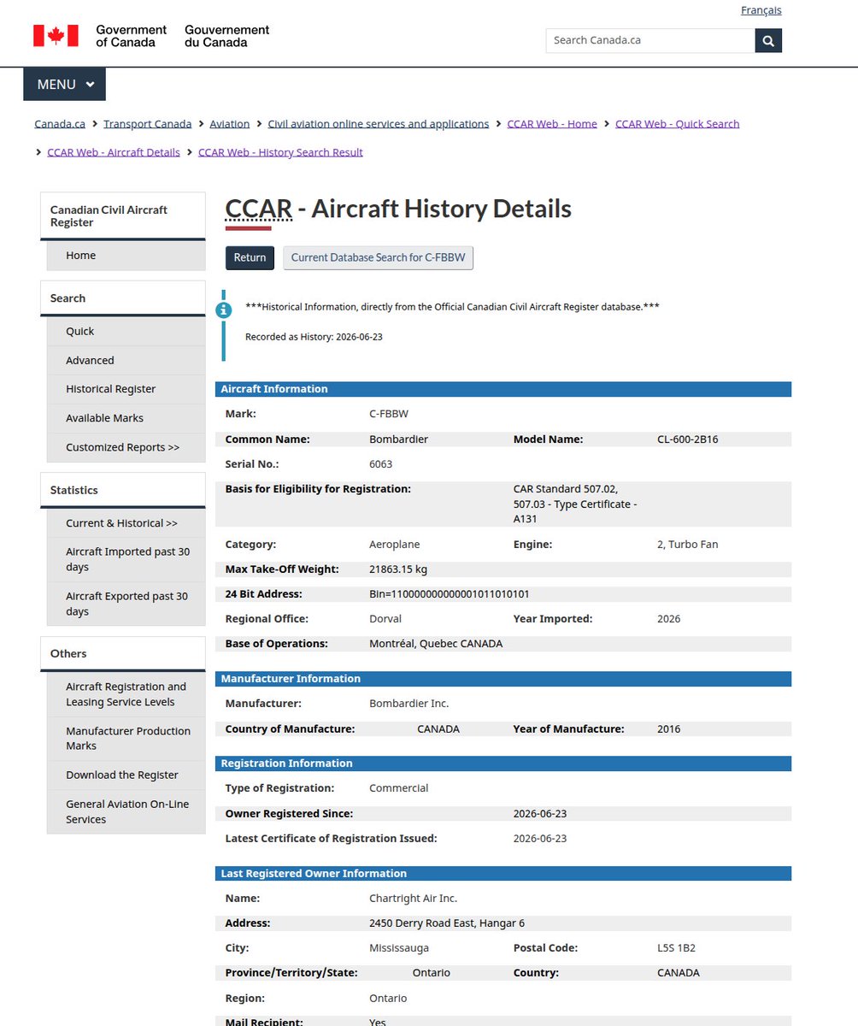
Task: Click the postal code L5S 1B2
Action: tap(676, 948)
